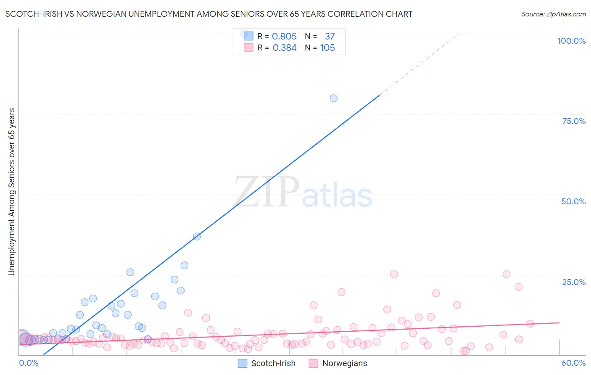Click the ZIPatlas watermark logo
The height and width of the screenshot is (375, 591).
[303, 192]
